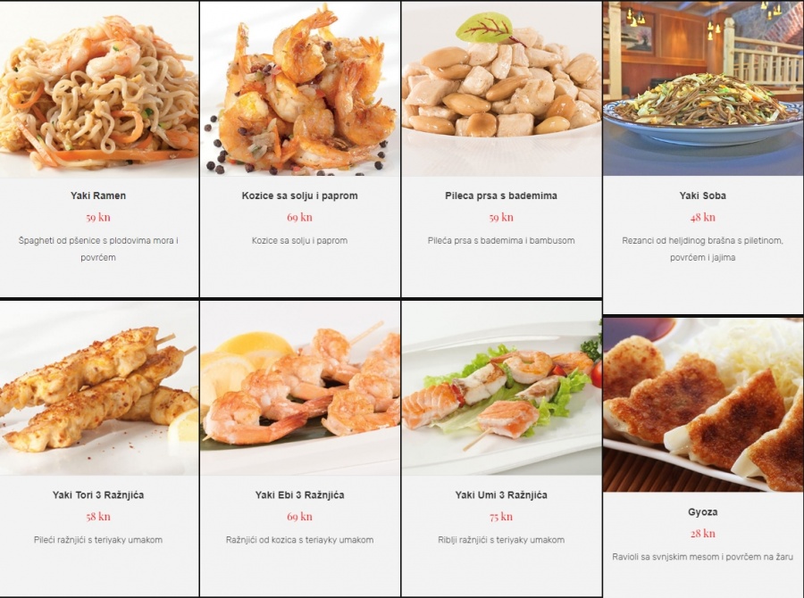804x598 pixels.
Task: Open the Yaki Ramen noodle photo
Action: coord(99,88)
